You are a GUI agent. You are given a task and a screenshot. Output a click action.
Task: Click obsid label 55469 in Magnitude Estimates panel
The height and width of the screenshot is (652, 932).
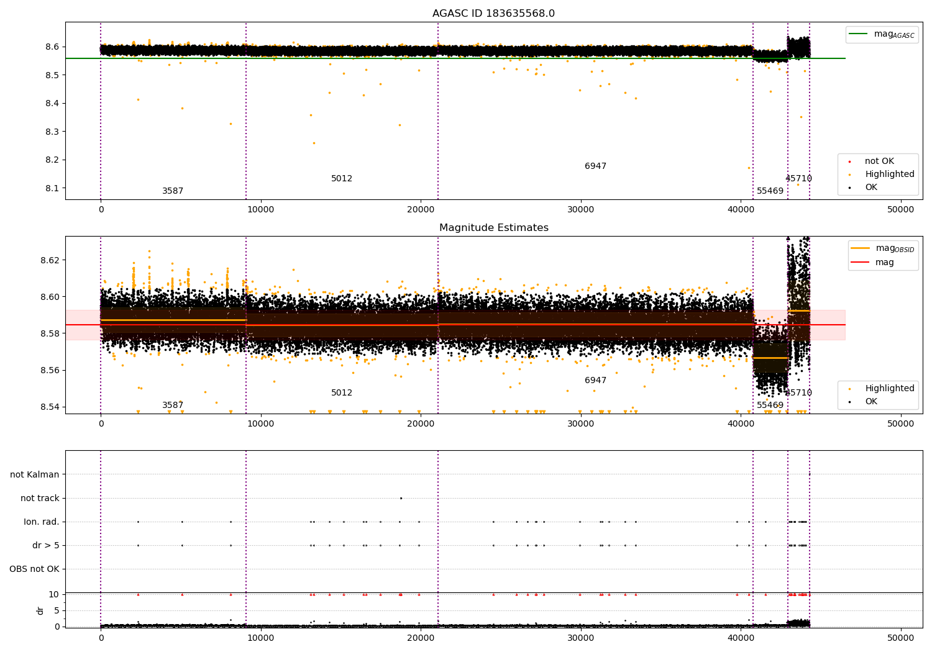pyautogui.click(x=770, y=405)
